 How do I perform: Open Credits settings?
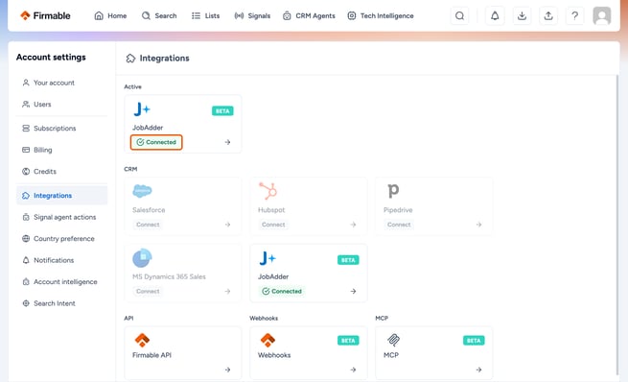(x=61, y=172)
